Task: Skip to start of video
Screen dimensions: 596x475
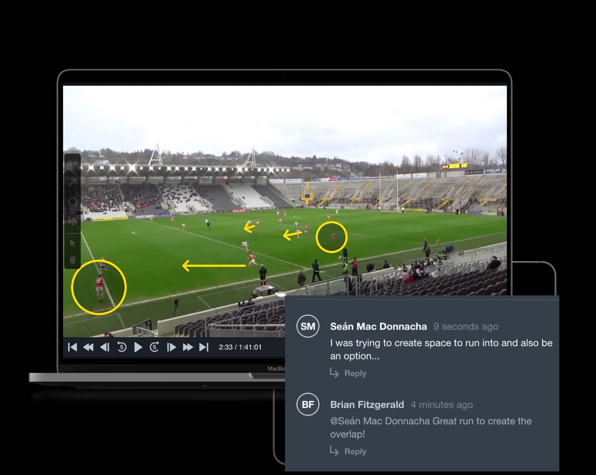Action: 73,347
